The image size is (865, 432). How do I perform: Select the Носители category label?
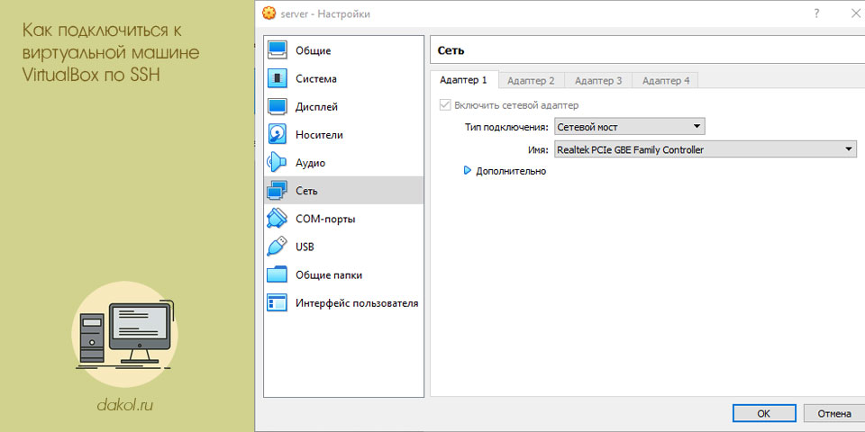pos(319,135)
